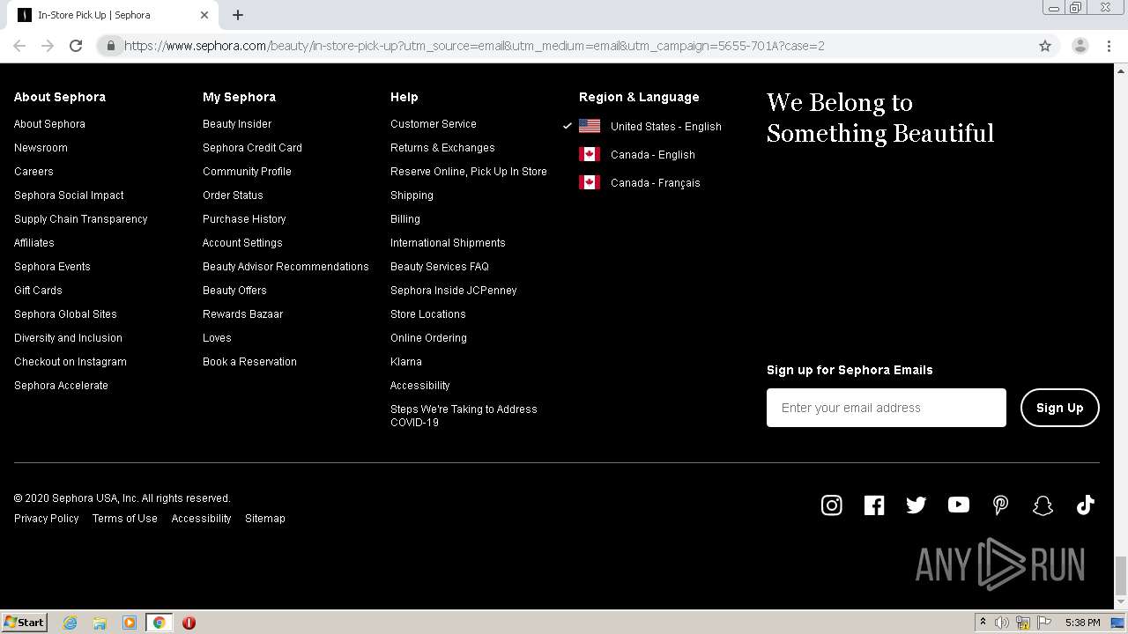The image size is (1128, 634).
Task: Open the About Sephora link
Action: [x=49, y=124]
